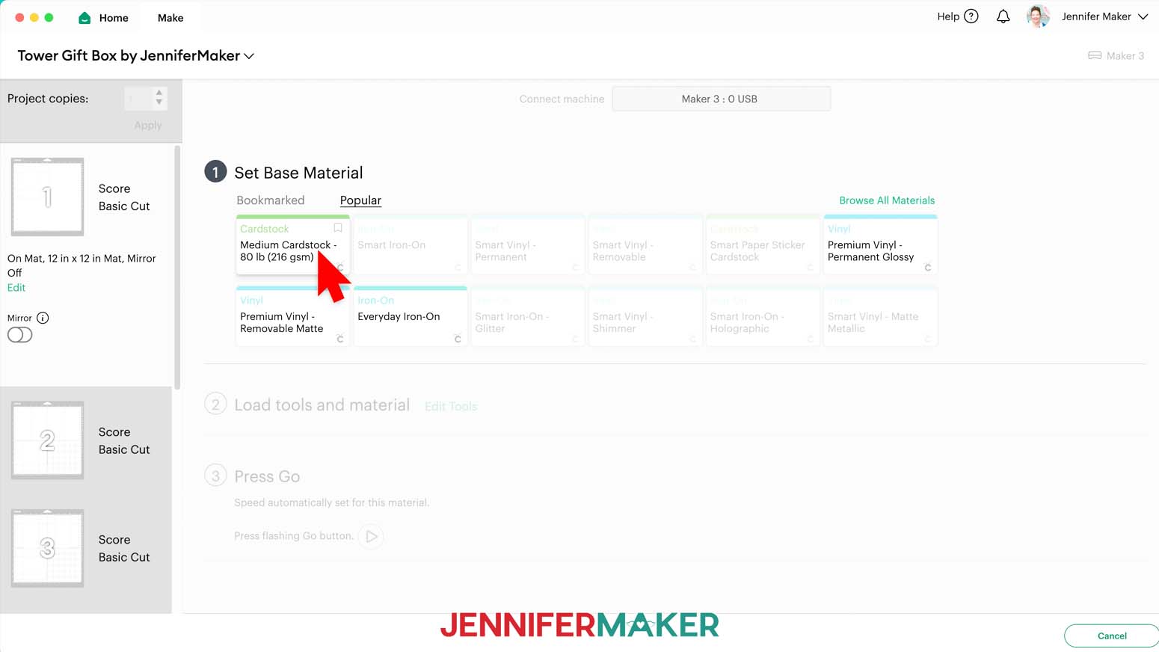Select the mat 2 thumbnail
Screen dimensions: 1159x652
[x=47, y=440]
